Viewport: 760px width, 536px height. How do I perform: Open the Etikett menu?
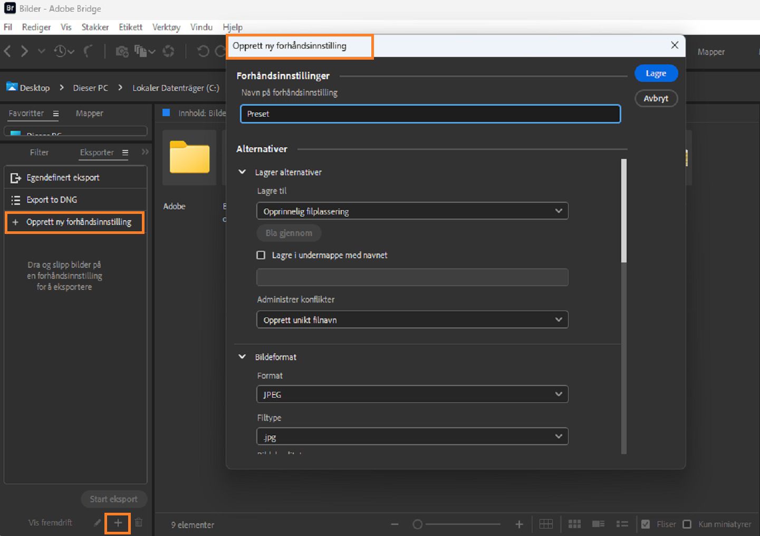coord(130,27)
